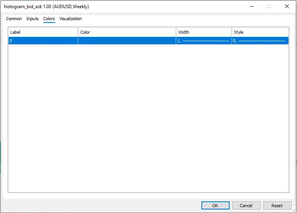Click the Color column header

(127, 32)
